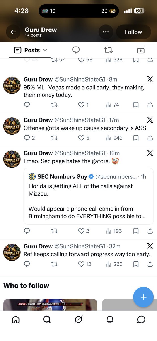157x341 pixels.
Task: Go back using the arrow beside Guru Drew
Action: pos(13,32)
